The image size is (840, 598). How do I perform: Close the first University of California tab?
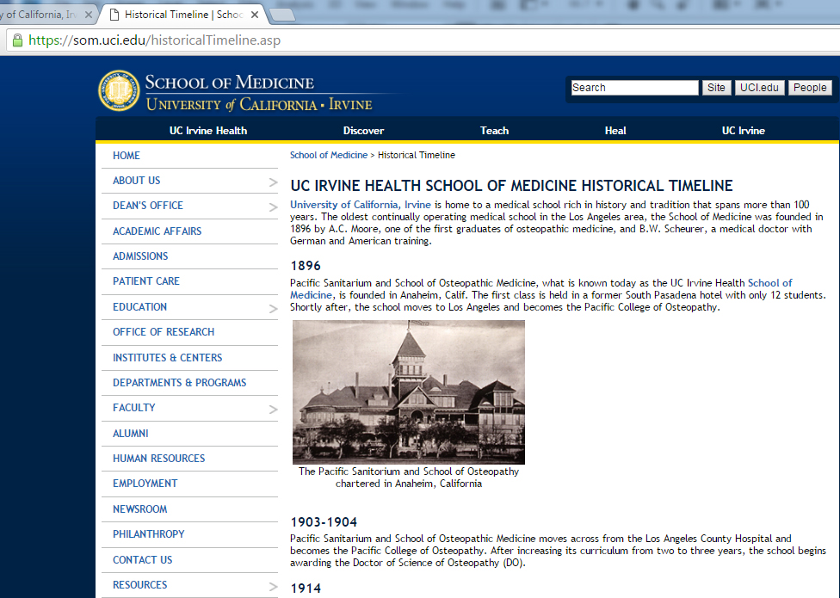click(x=89, y=15)
